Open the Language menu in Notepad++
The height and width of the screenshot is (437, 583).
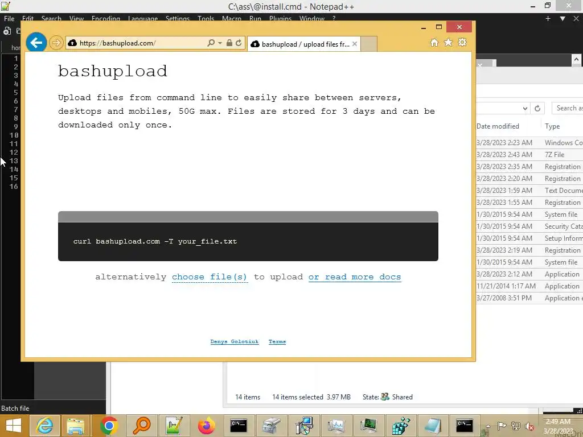[x=143, y=18]
